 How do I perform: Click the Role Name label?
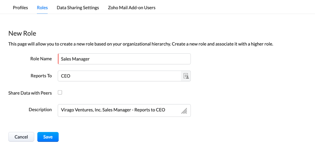[x=41, y=59]
